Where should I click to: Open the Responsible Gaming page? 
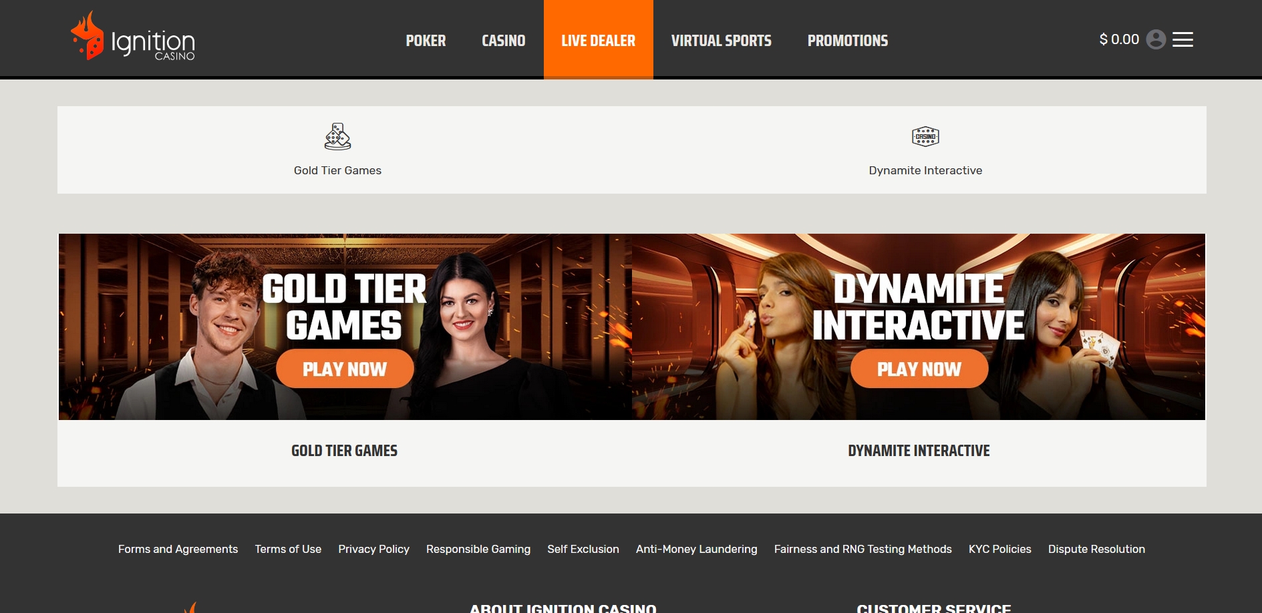pos(478,549)
